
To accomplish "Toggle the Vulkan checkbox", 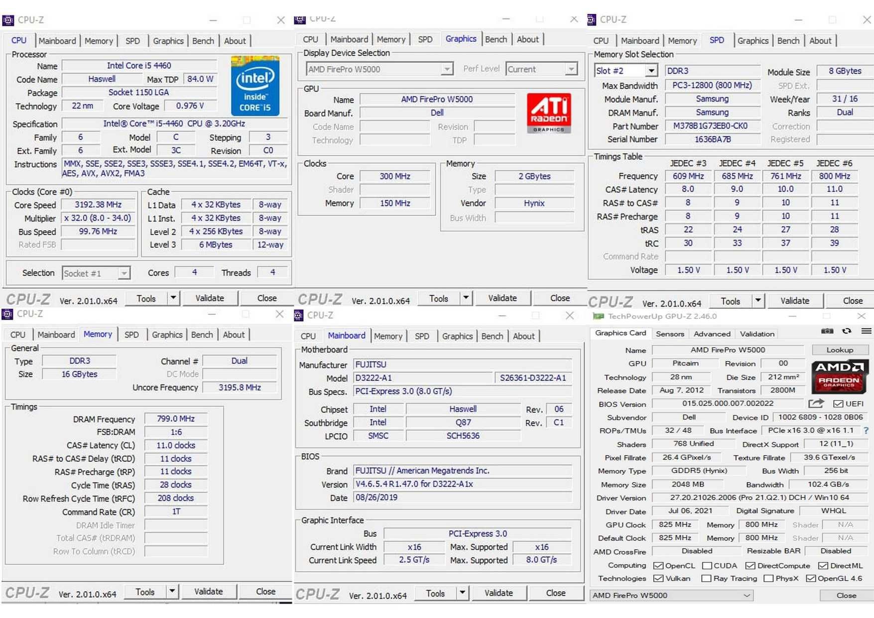I will 658,578.
